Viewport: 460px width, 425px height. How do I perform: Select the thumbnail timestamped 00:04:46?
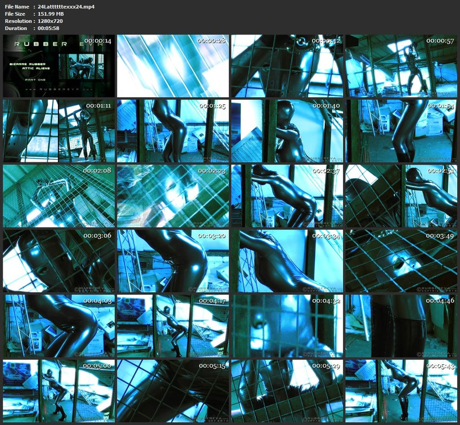click(x=401, y=326)
